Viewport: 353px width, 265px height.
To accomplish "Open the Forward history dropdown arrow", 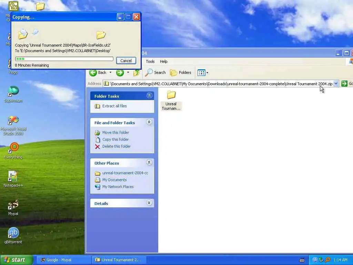I will click(128, 72).
